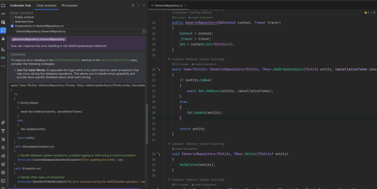Click 'return entity;' in the editor
This screenshot has width=377, height=189.
point(192,129)
